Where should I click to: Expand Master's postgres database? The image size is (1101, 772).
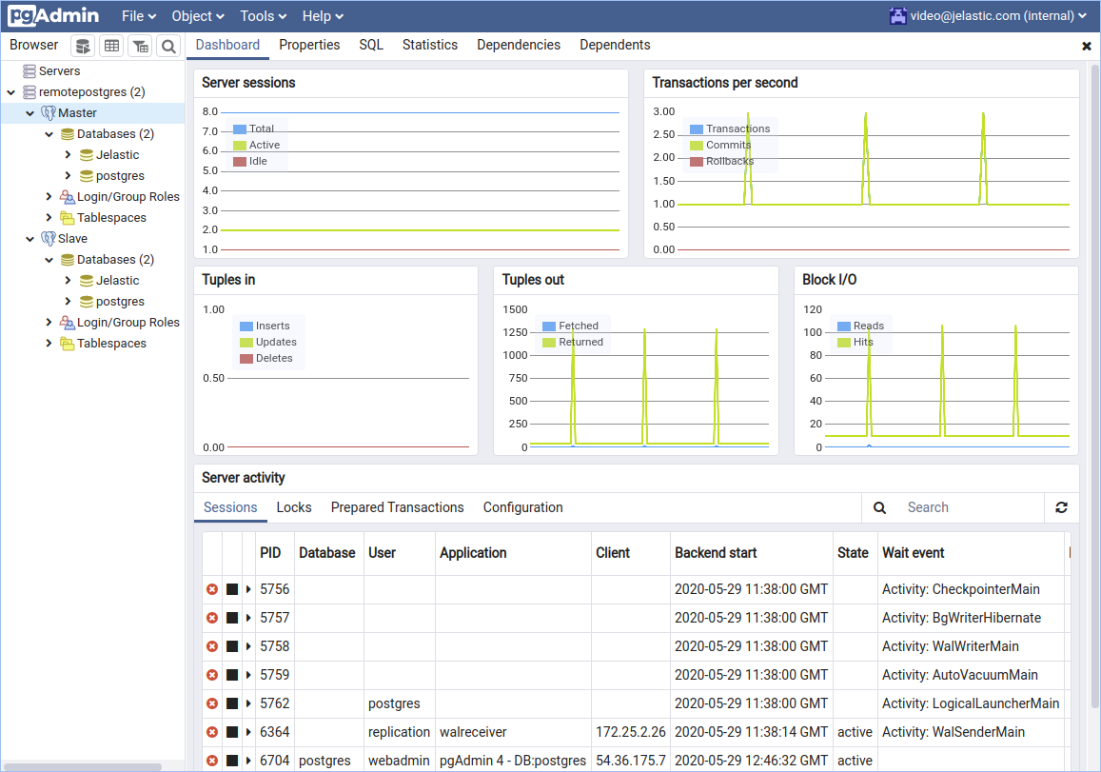point(69,175)
